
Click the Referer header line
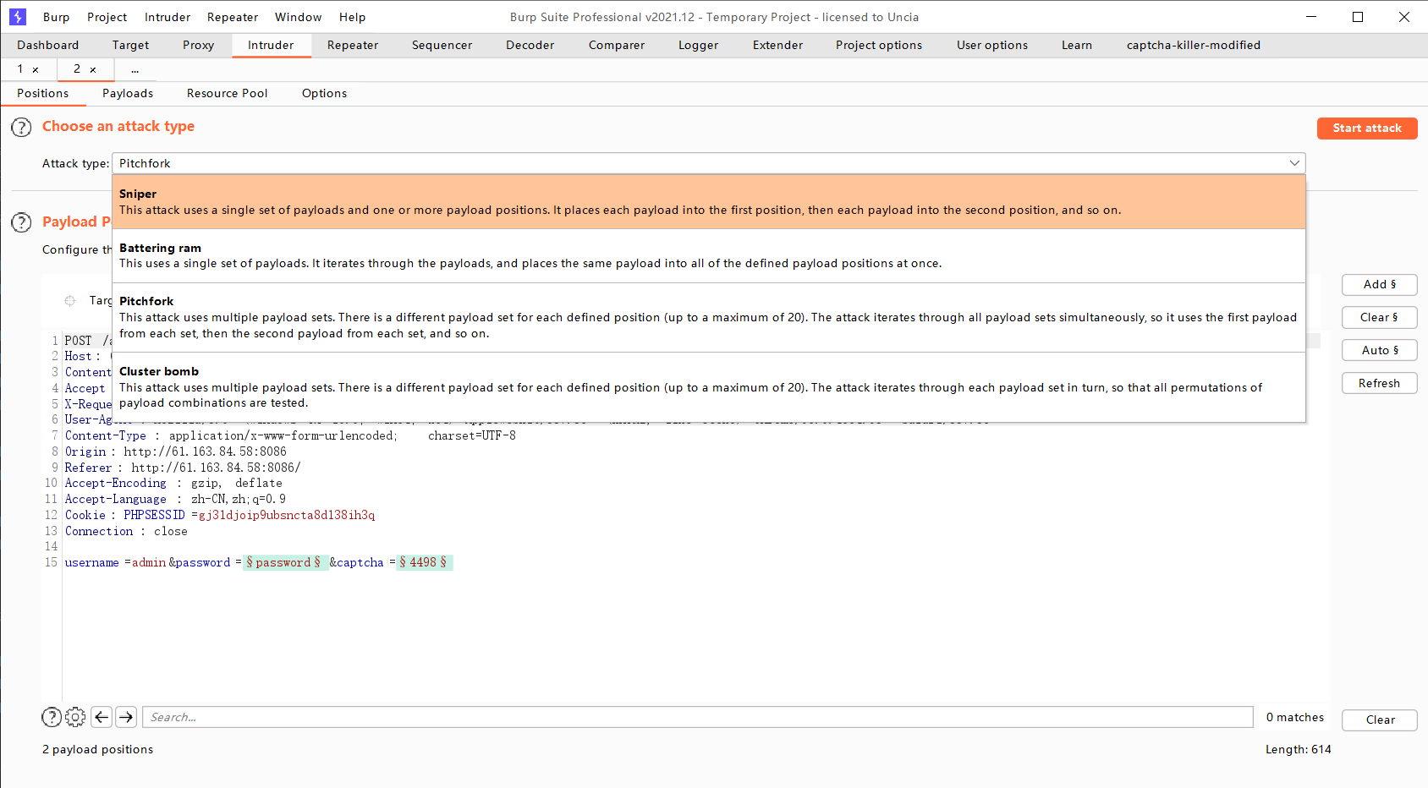tap(183, 468)
